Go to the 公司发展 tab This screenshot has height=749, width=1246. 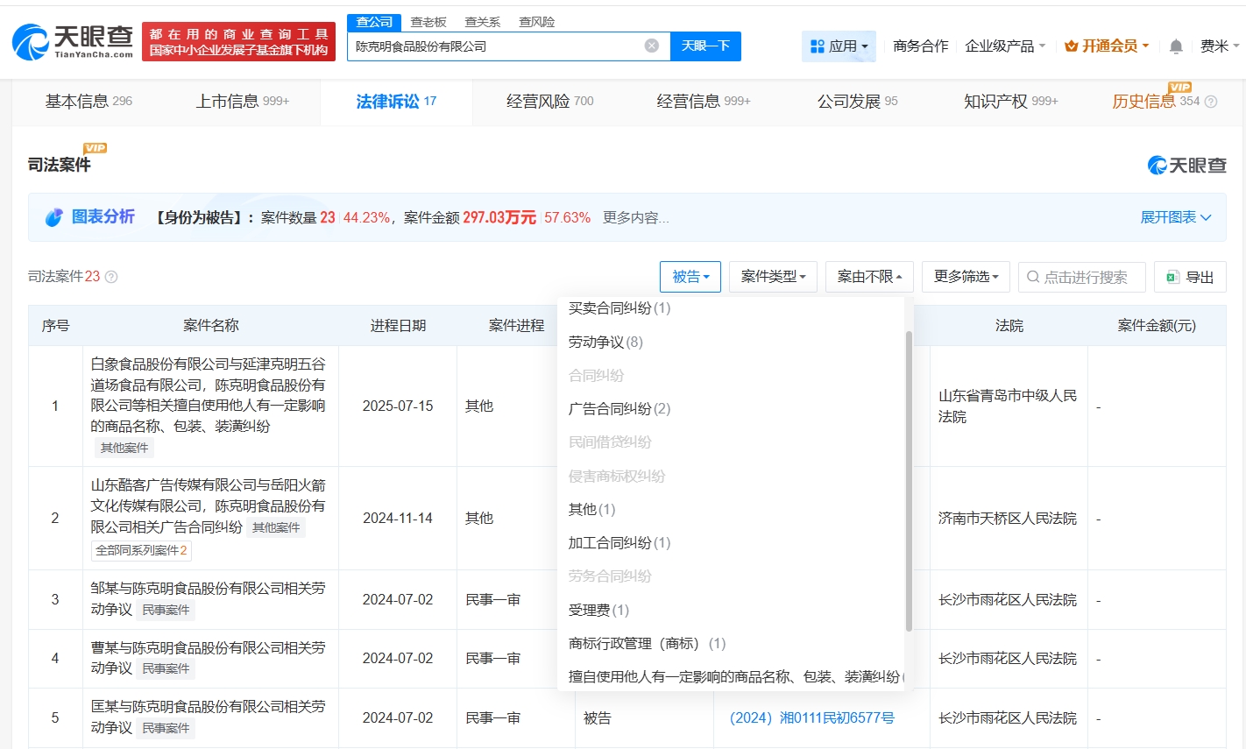pos(858,102)
